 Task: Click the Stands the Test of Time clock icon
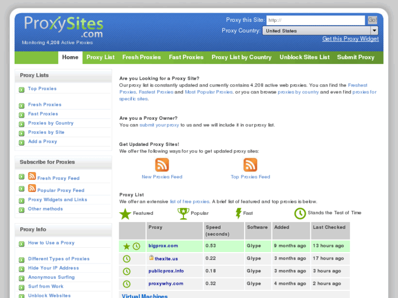pos(300,214)
